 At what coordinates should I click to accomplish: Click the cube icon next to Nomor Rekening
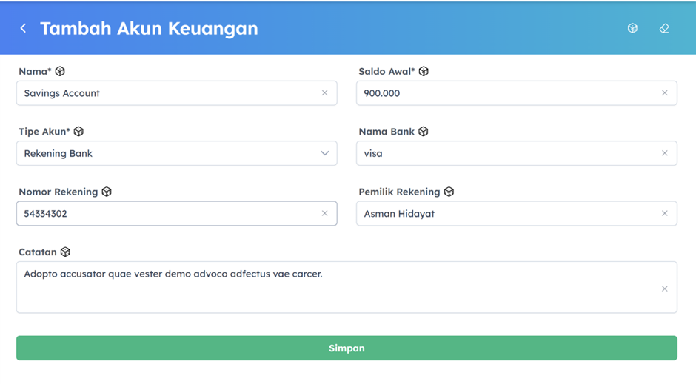(x=107, y=192)
